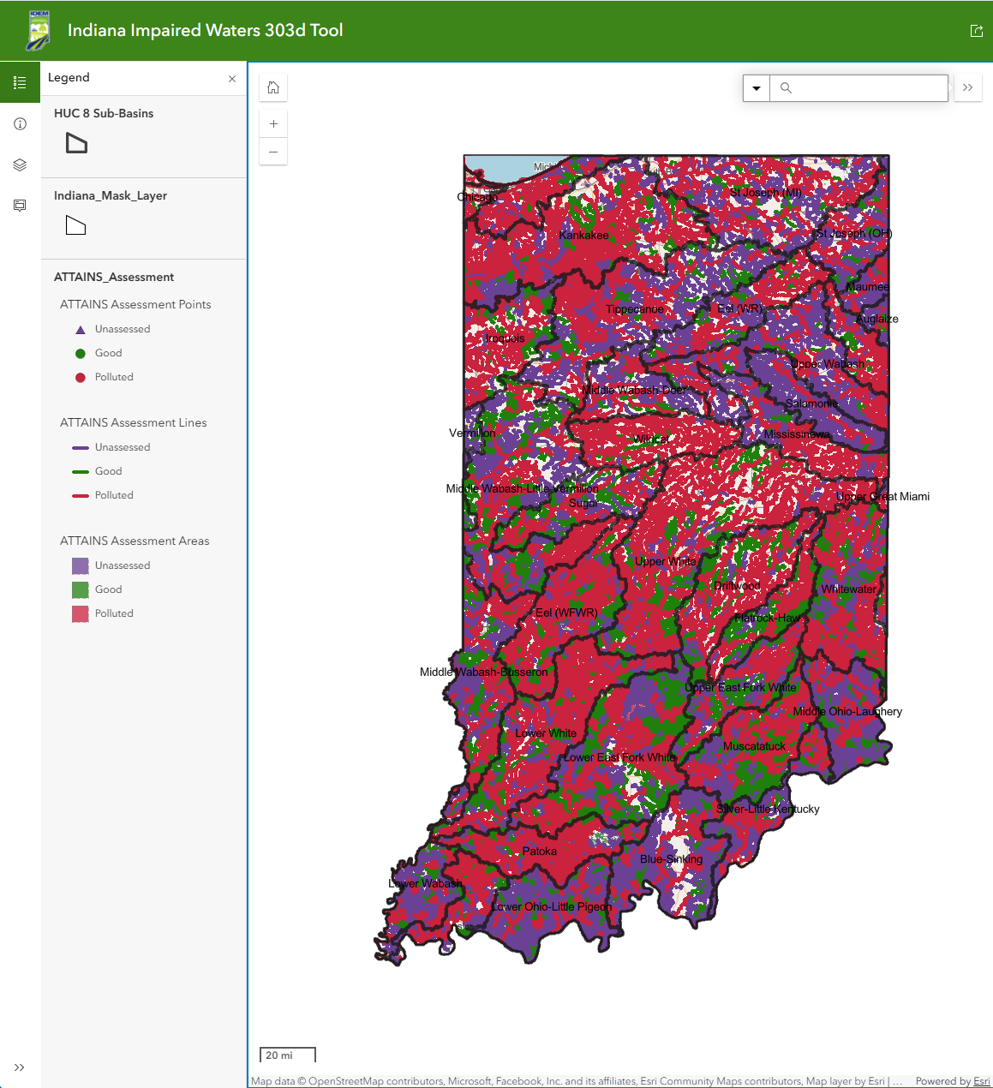This screenshot has width=993, height=1088.
Task: Open the search source dropdown arrow
Action: pos(757,88)
